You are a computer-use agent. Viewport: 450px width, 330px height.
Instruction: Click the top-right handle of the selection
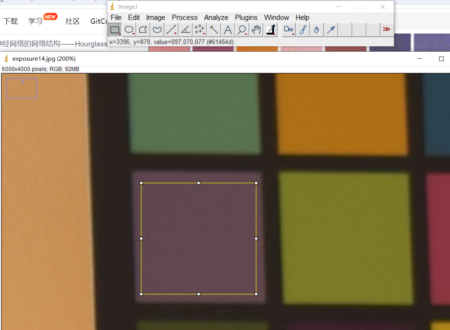pos(256,183)
